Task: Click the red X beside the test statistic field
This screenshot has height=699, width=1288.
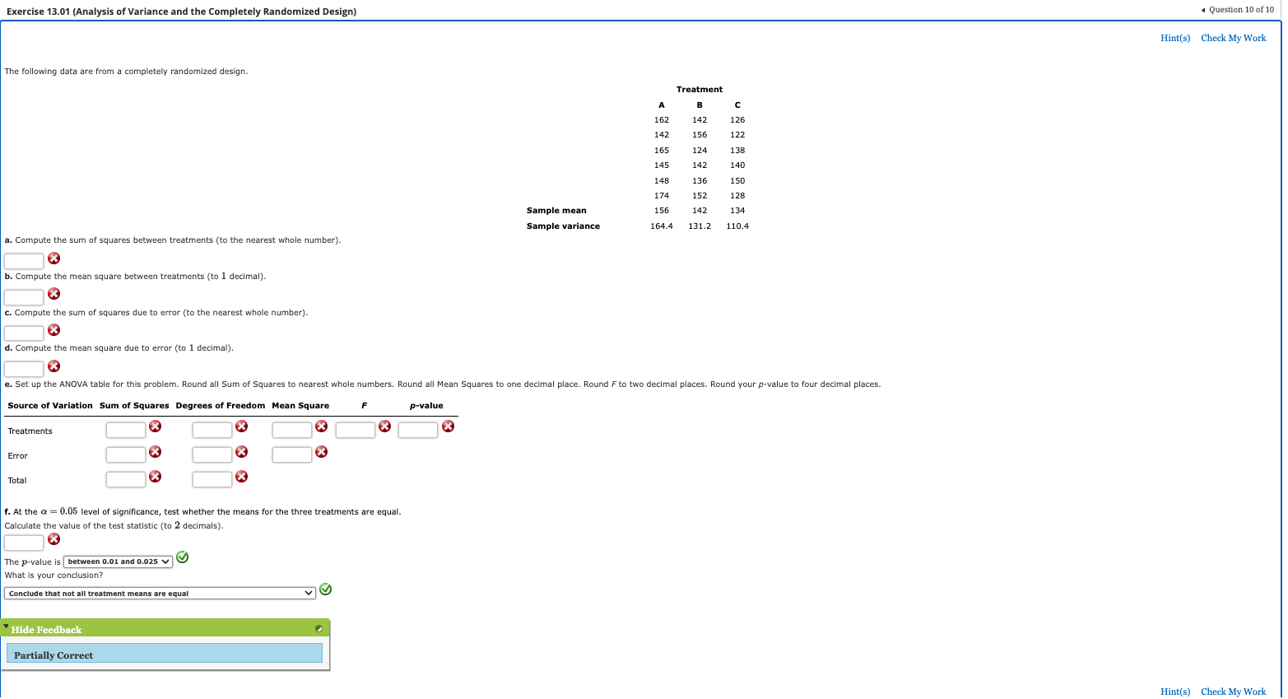Action: (53, 538)
